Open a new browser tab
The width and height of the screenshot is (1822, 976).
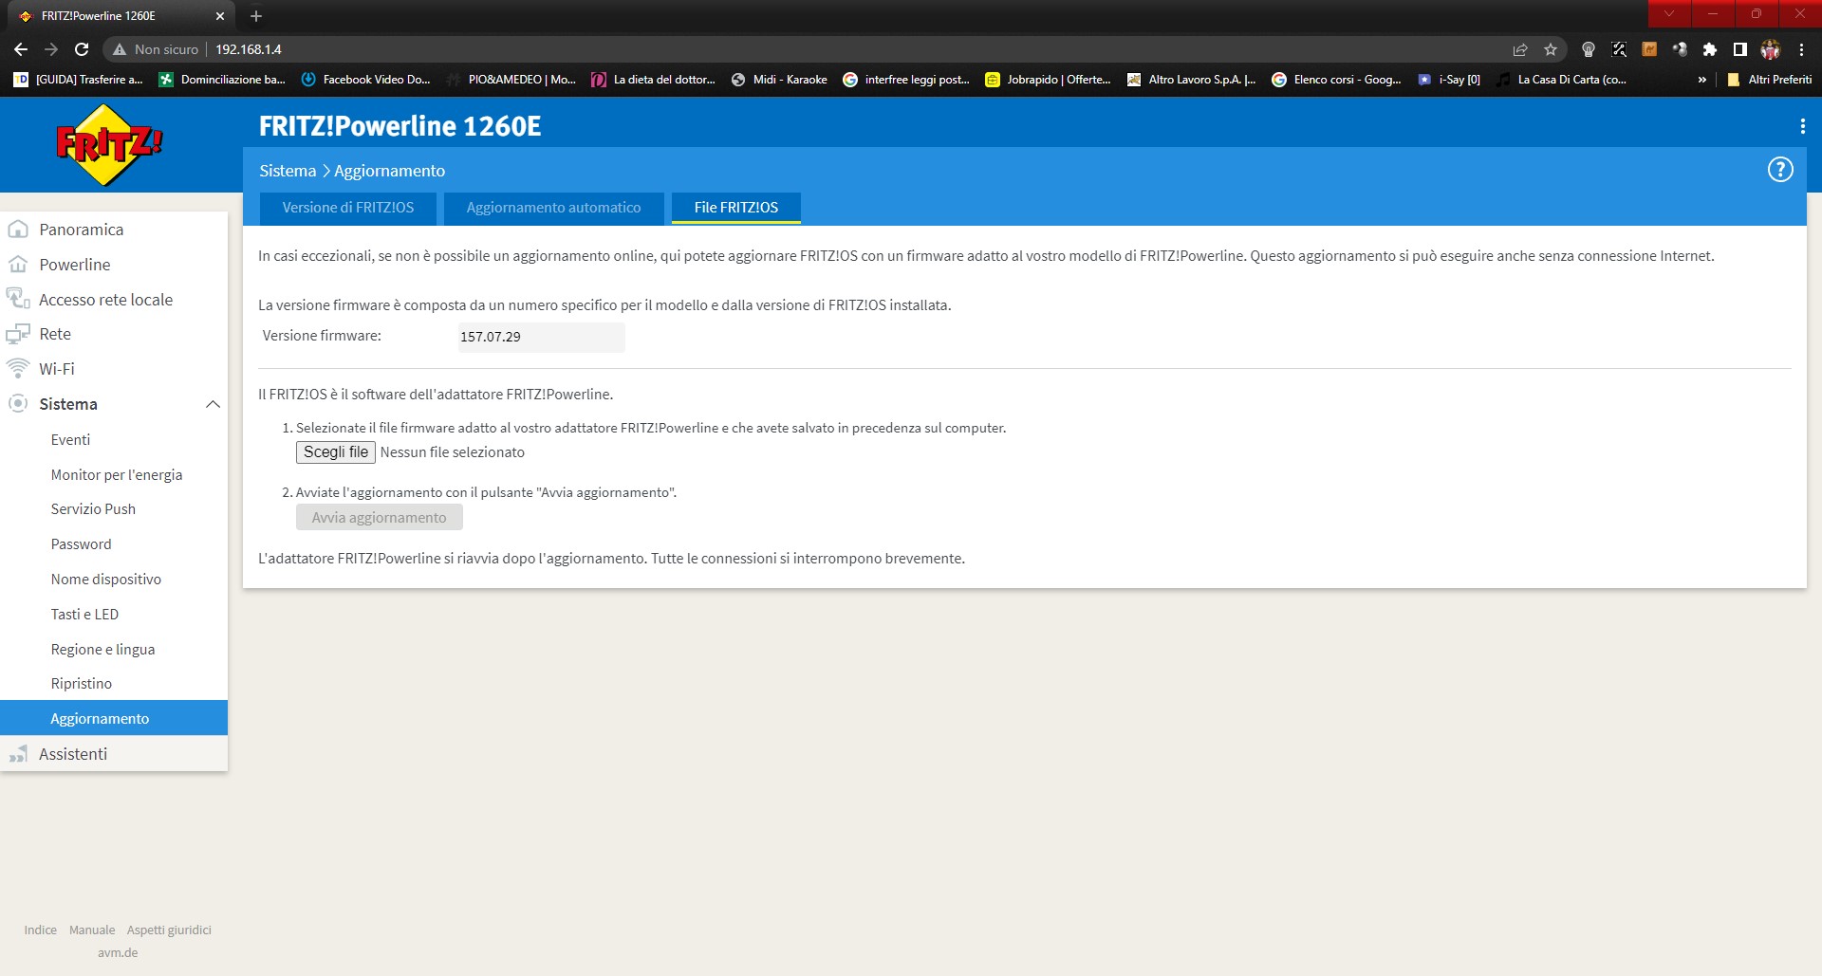coord(256,16)
